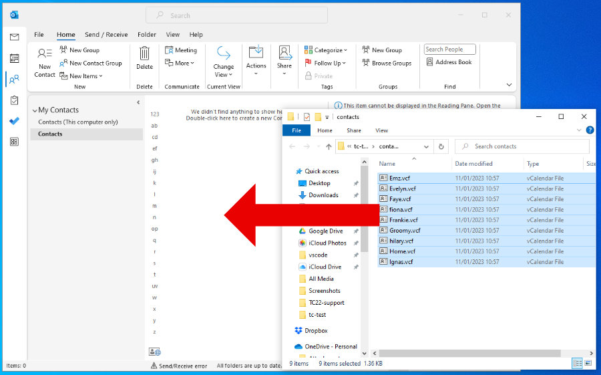Open Send / Receive tab

pyautogui.click(x=106, y=35)
